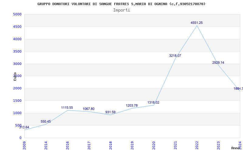Click data label 313.64

24,127
